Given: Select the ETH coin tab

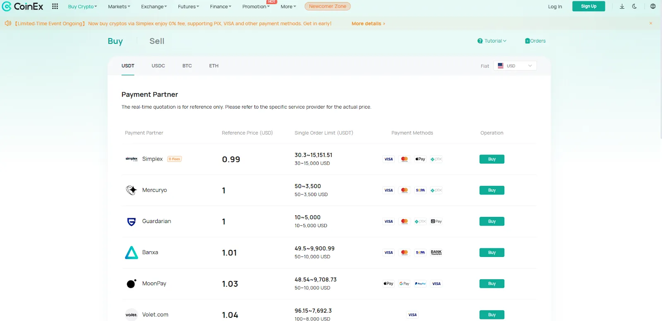Looking at the screenshot, I should pyautogui.click(x=213, y=66).
